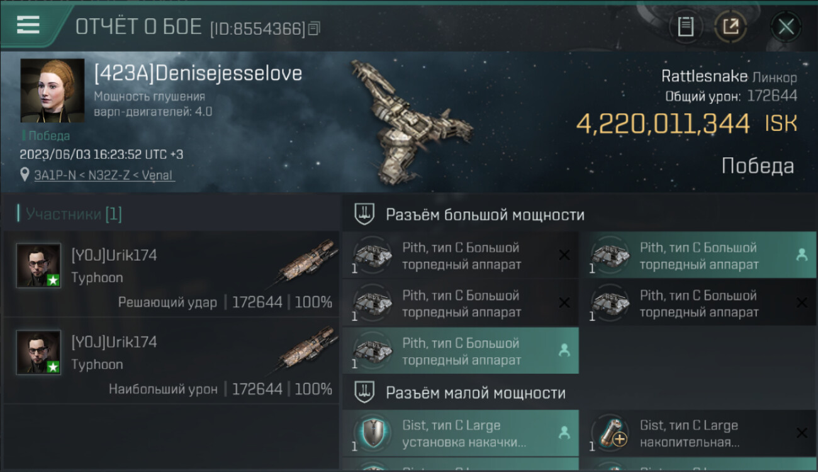Click the Gist Large накопительная item icon
Image resolution: width=818 pixels, height=472 pixels.
[x=610, y=433]
